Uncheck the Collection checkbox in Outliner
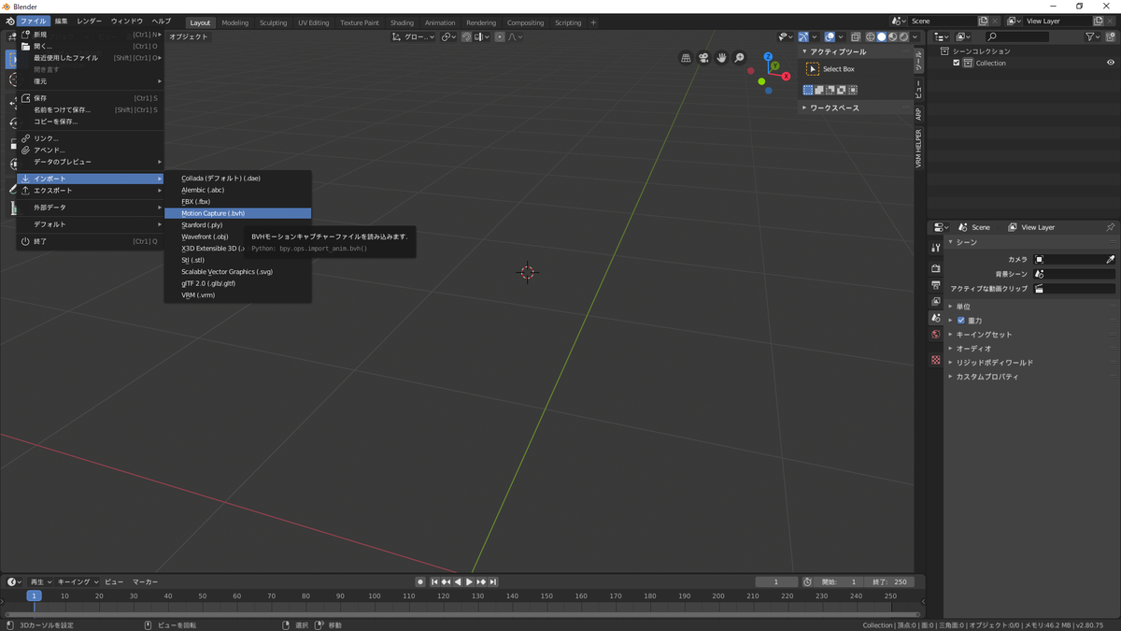 tap(956, 63)
